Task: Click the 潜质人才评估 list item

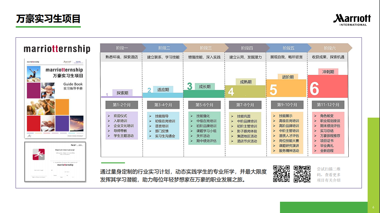Action: pyautogui.click(x=289, y=136)
